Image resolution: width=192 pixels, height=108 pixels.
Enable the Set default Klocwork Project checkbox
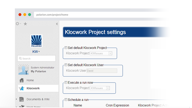point(66,48)
